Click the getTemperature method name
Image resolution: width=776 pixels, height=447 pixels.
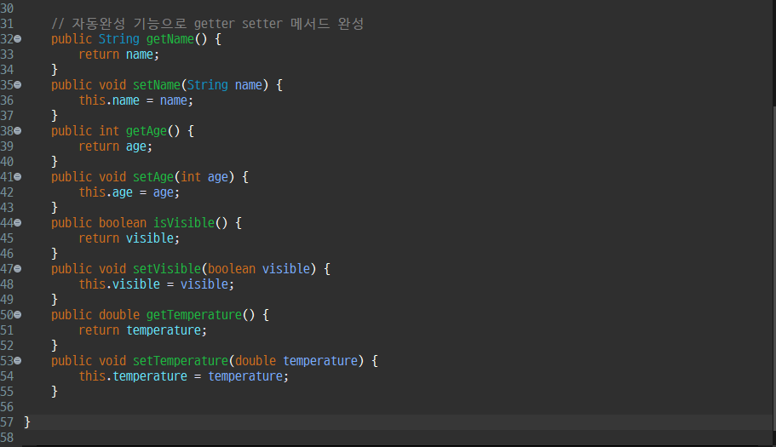click(x=193, y=315)
